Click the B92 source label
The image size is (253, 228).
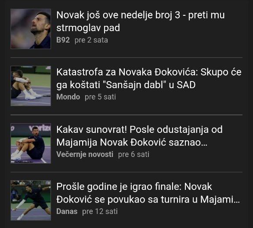[63, 40]
